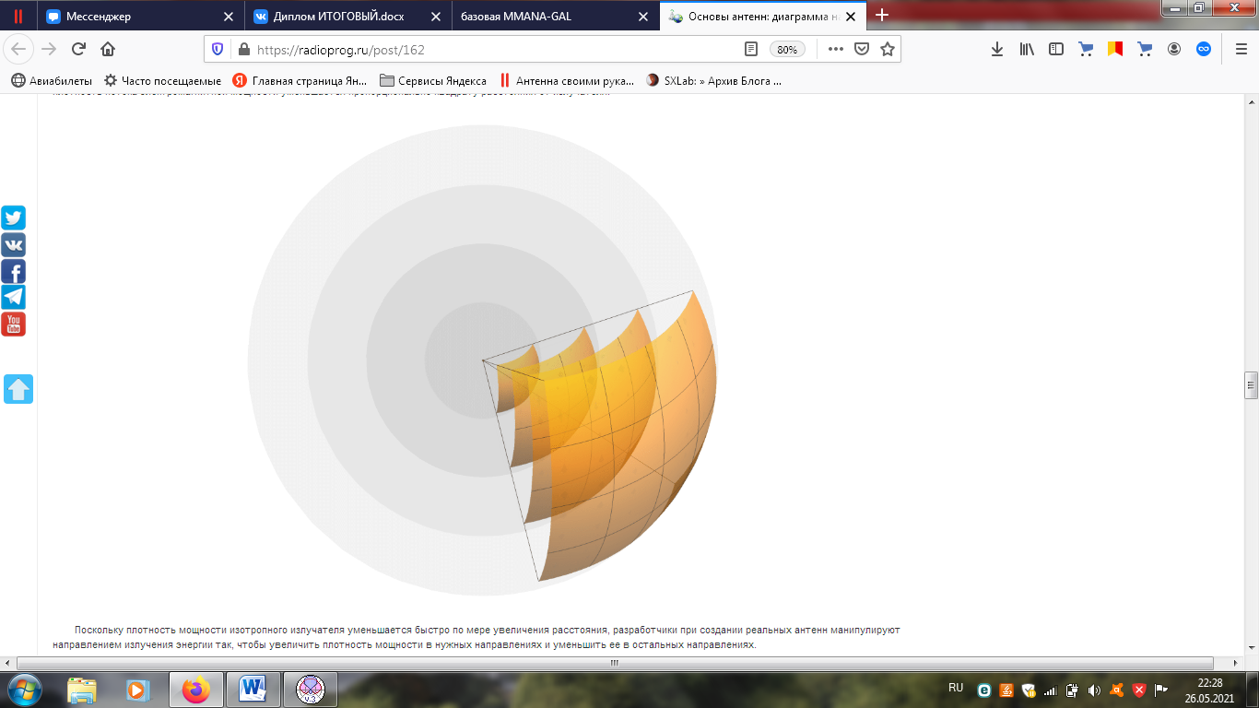
Task: Open the Downloads panel
Action: pos(997,50)
